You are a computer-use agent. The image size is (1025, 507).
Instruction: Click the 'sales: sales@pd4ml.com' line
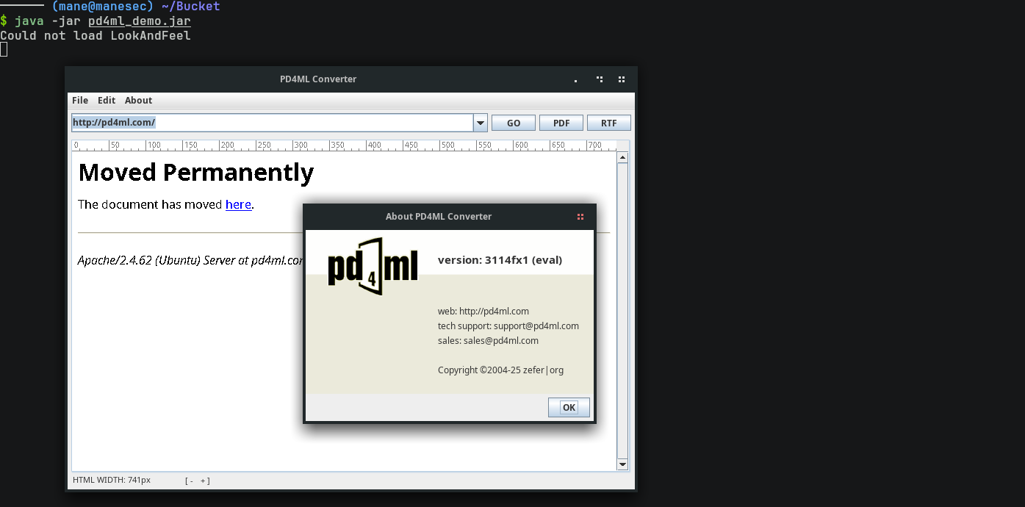pyautogui.click(x=488, y=340)
